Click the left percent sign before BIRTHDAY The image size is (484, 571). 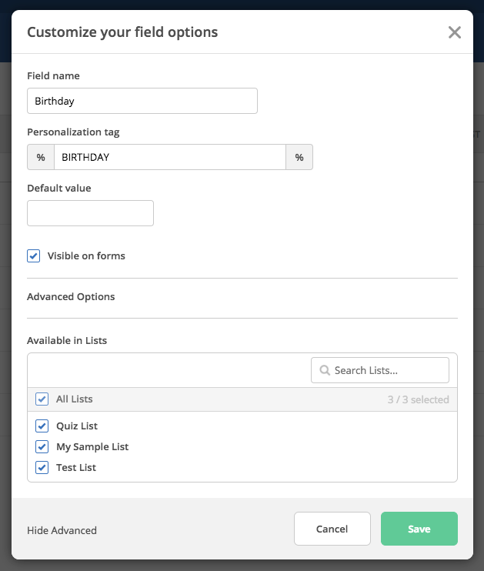(x=41, y=157)
